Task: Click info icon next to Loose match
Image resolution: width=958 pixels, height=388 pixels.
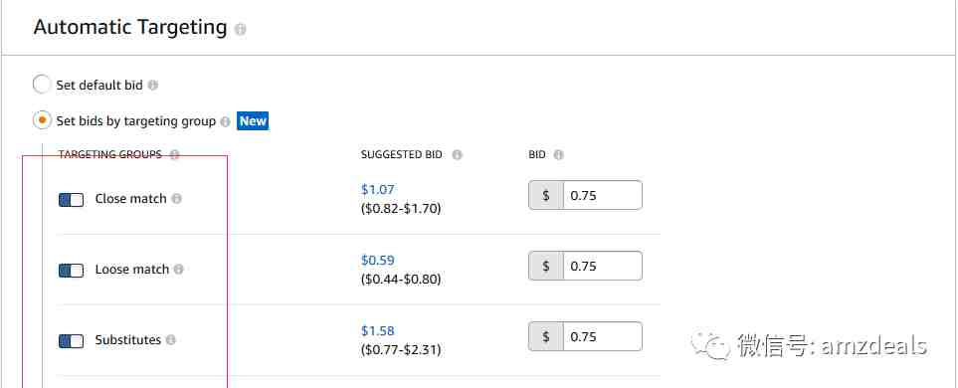Action: pos(178,269)
